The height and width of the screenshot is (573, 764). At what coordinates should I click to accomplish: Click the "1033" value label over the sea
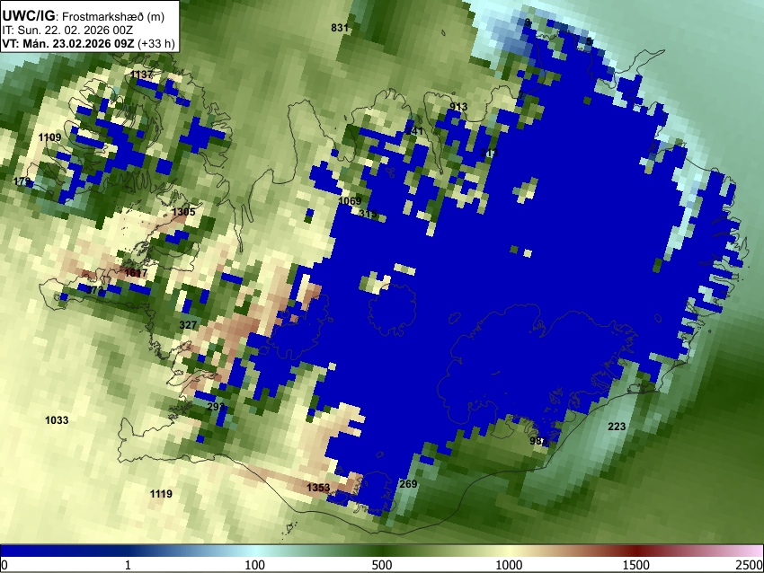[x=57, y=420]
